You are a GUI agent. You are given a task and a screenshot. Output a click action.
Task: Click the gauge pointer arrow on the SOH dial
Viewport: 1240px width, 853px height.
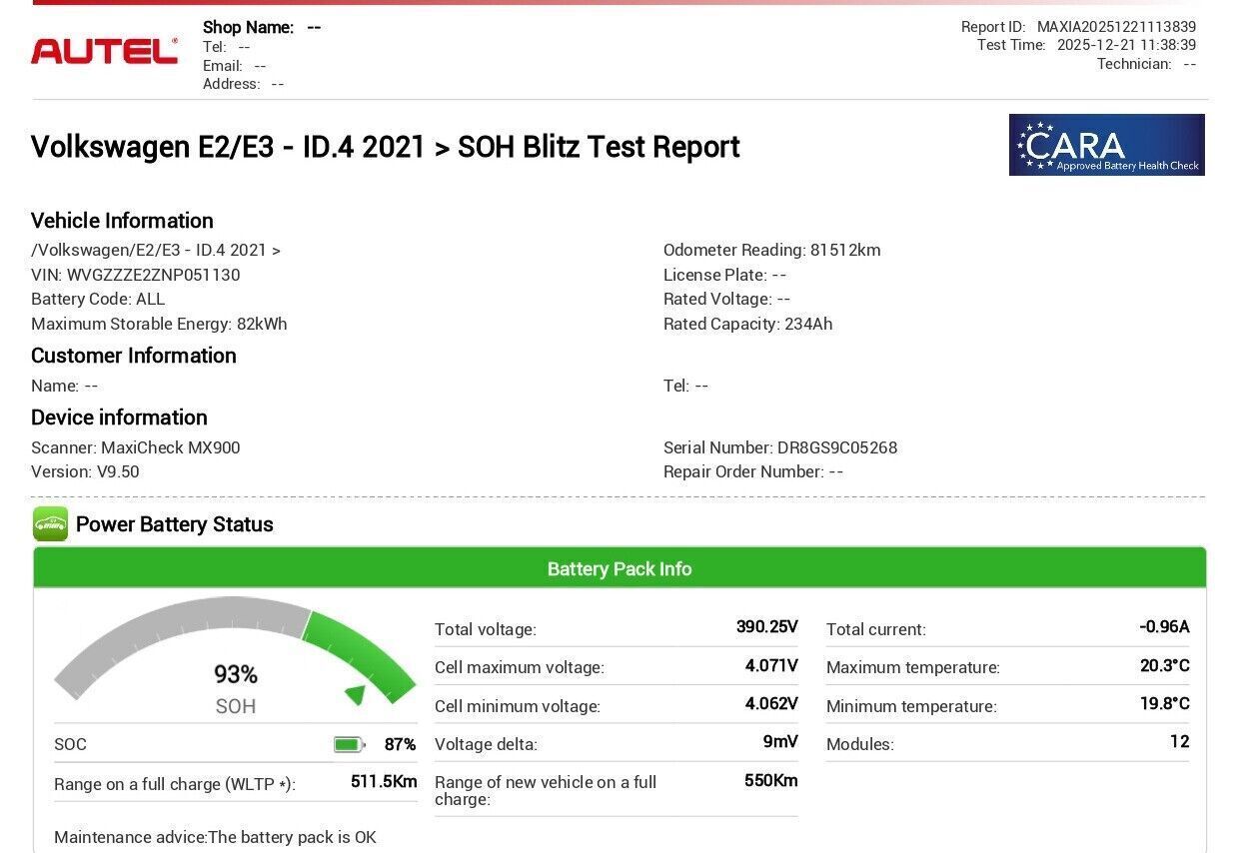(357, 692)
